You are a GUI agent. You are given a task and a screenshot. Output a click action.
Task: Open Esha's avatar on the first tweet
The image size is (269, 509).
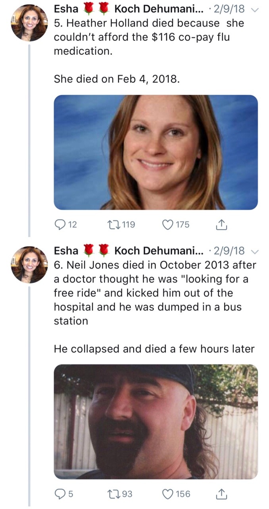29,23
